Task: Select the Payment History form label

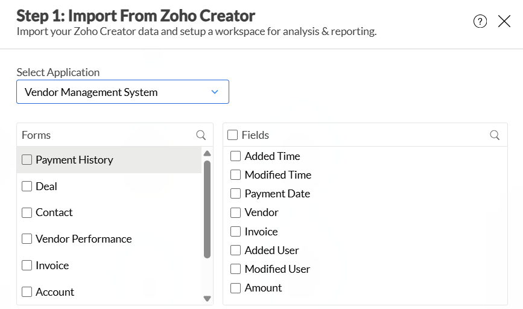Action: 74,160
